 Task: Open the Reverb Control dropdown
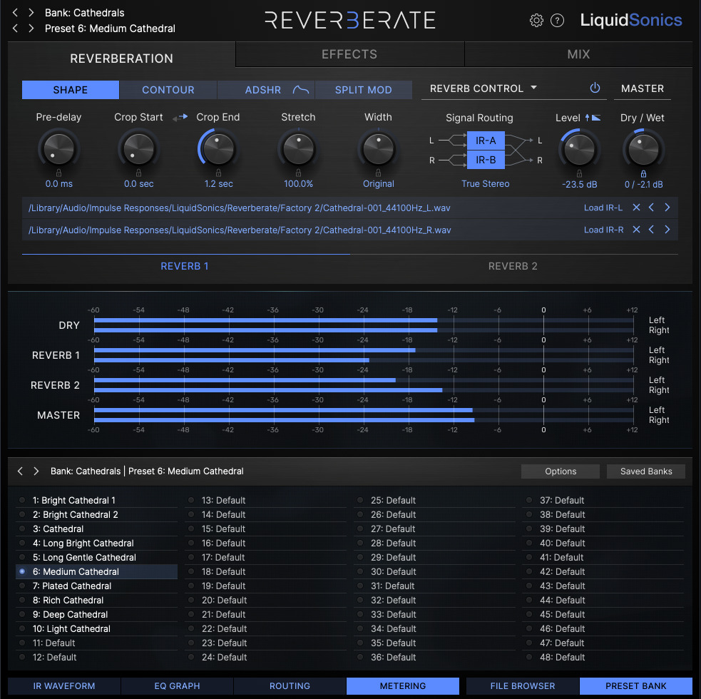[483, 88]
